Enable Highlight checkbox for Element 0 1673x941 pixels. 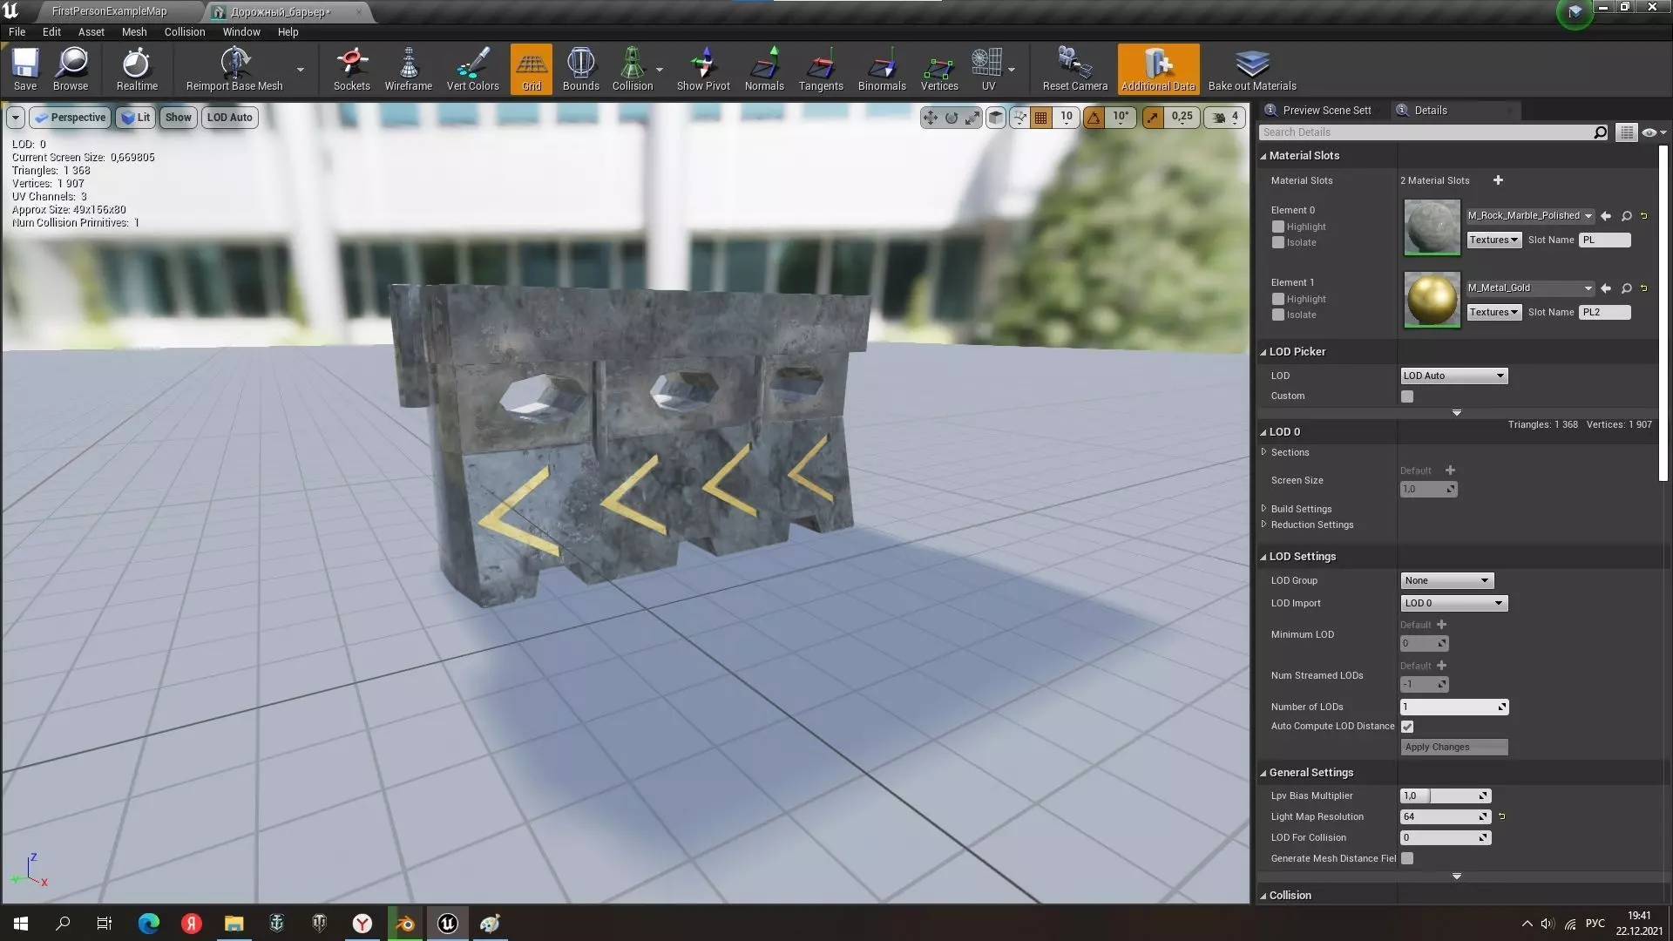pos(1278,227)
